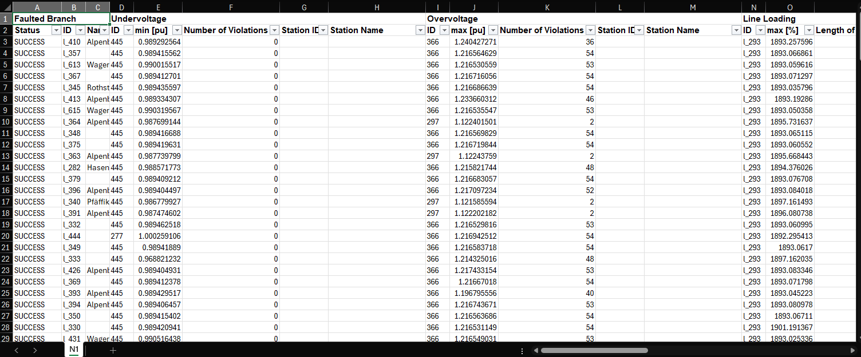
Task: Open Overvoltage Station ID filter dropdown
Action: click(x=639, y=30)
